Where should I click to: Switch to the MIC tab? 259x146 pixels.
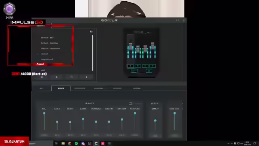coord(41,88)
